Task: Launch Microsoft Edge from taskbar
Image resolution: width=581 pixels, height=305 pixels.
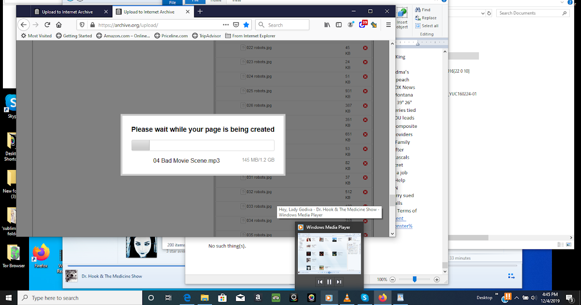Action: [186, 298]
